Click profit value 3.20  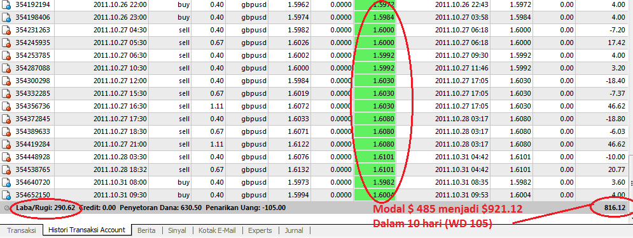(619, 68)
